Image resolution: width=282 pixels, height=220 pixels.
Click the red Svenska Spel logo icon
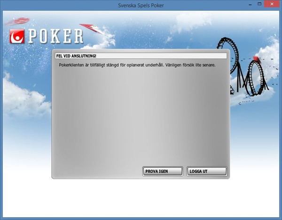(x=17, y=37)
